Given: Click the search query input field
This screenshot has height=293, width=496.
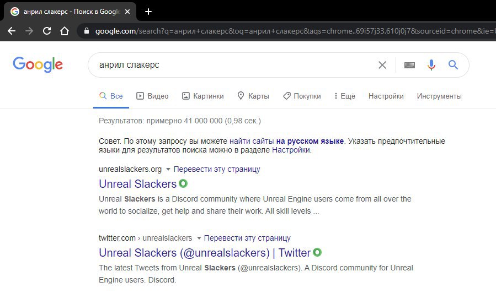Looking at the screenshot, I should pos(234,65).
